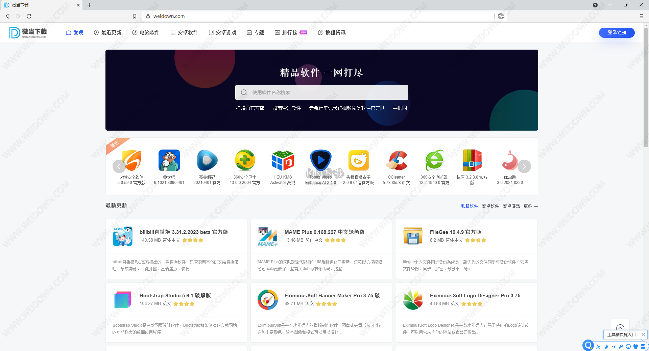Open the 360安全卫士 icon in the featured row
Screen dimensions: 649x351
click(245, 161)
